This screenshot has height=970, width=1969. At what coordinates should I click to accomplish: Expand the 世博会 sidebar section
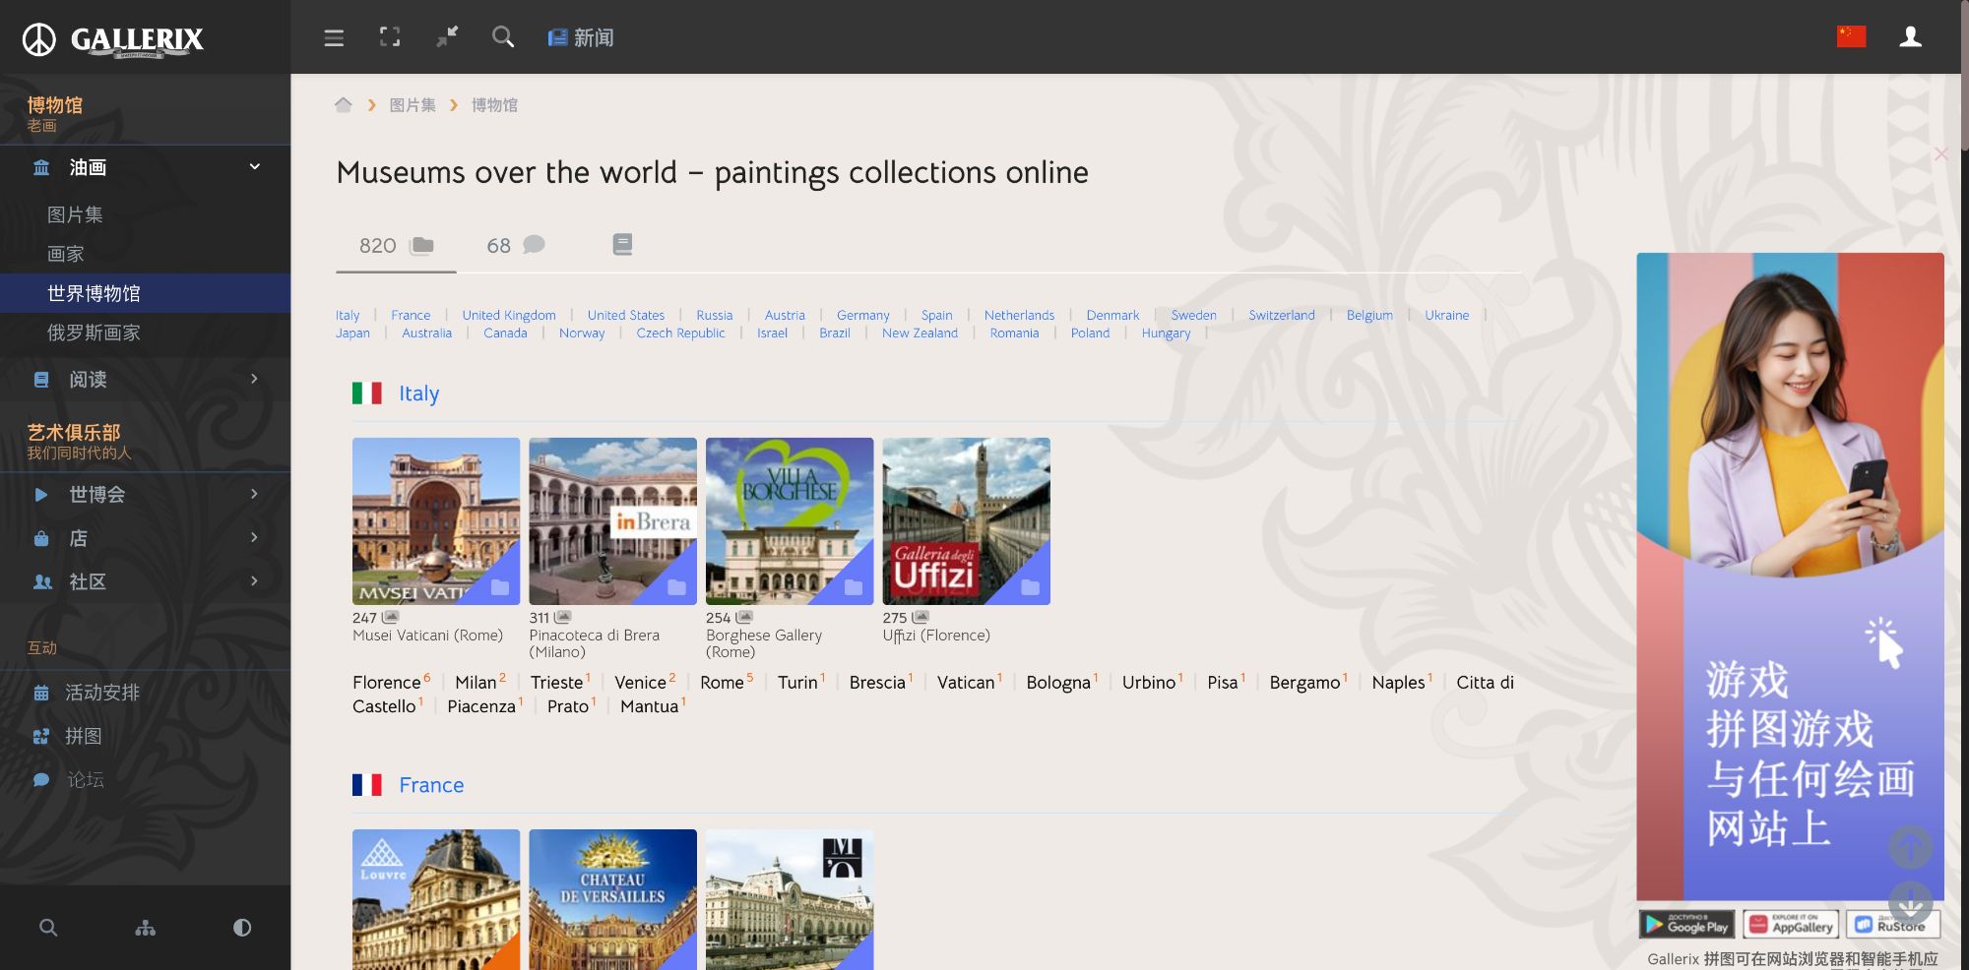click(145, 494)
